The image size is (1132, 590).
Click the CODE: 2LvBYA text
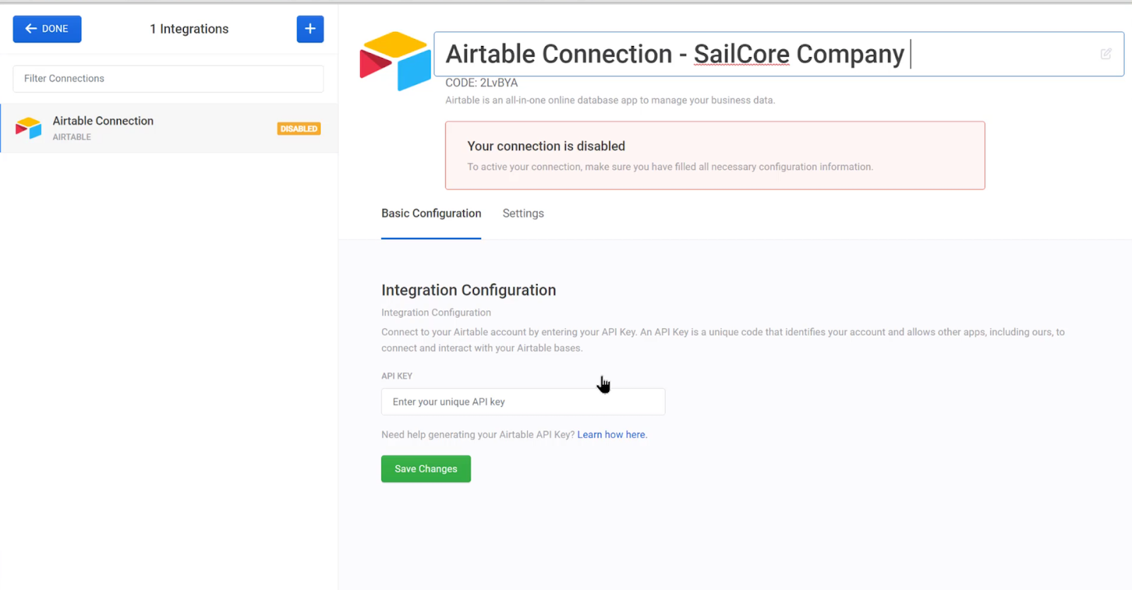click(481, 83)
